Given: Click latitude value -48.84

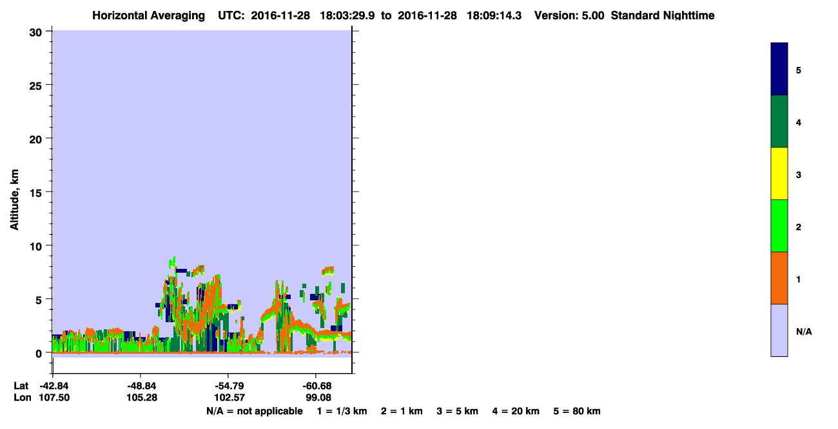Looking at the screenshot, I should 141,385.
